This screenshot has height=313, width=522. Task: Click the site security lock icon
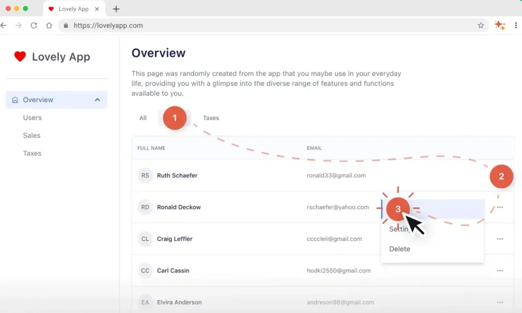(x=66, y=25)
